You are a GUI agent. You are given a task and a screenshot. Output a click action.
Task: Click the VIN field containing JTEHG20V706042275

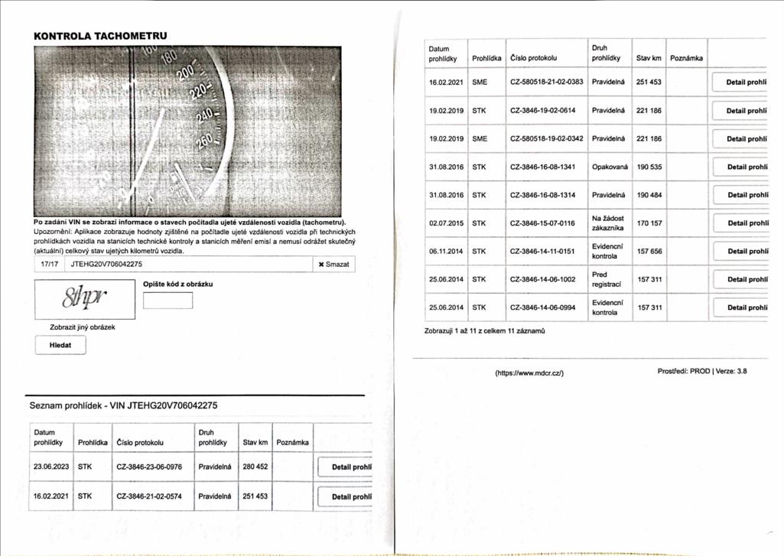point(188,264)
